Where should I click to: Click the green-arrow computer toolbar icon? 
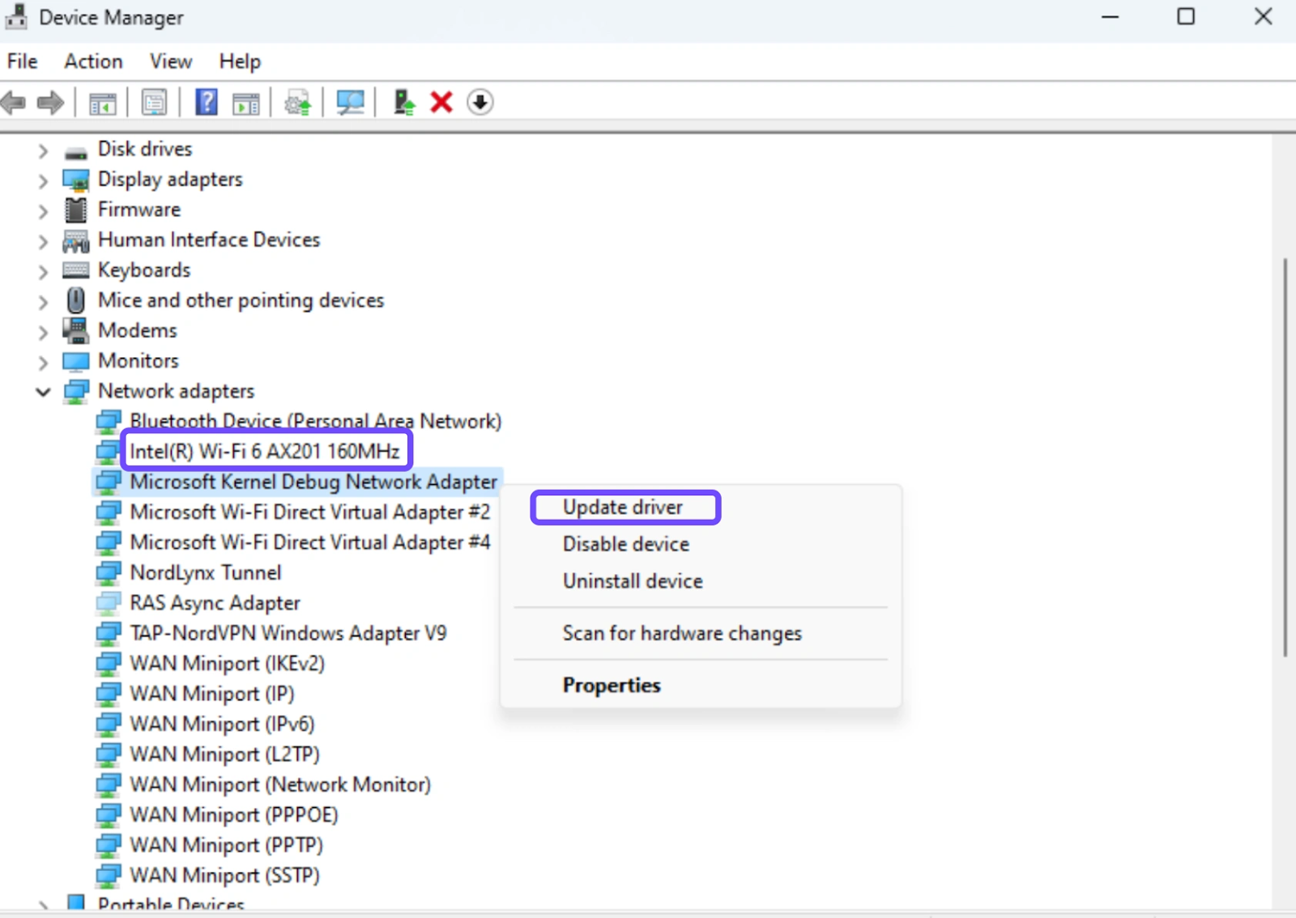coord(403,103)
